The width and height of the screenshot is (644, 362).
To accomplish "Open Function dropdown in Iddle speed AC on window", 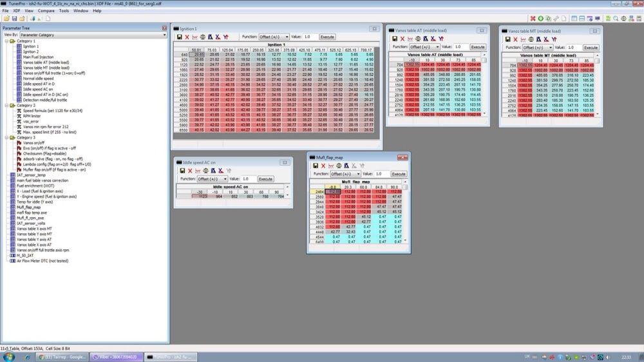I will (x=212, y=179).
